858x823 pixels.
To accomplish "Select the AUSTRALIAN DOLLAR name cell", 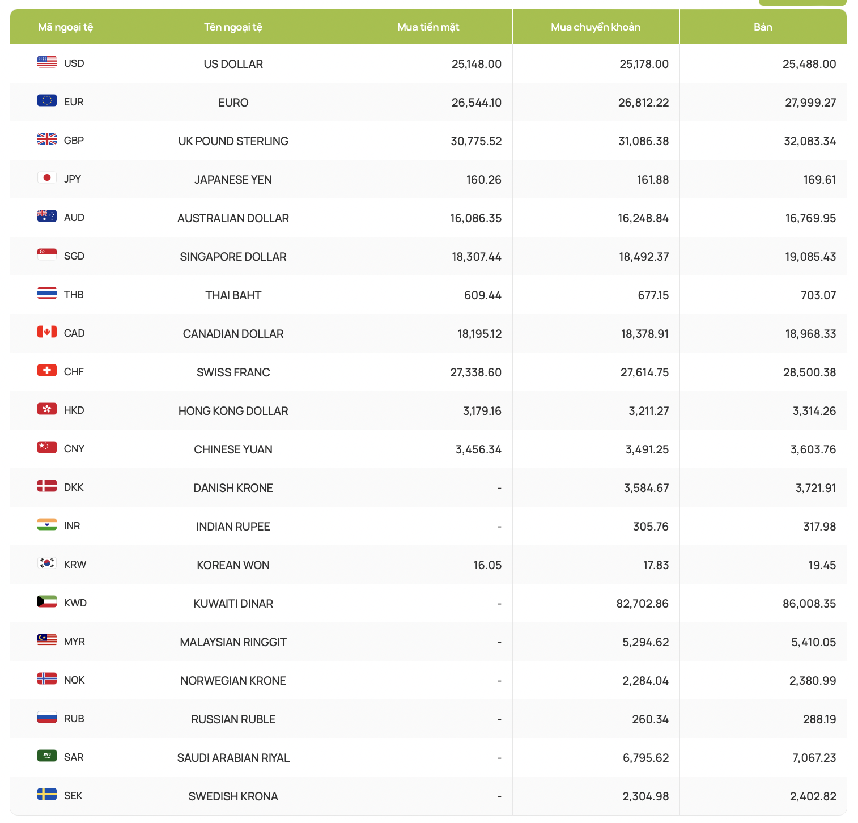I will (233, 218).
